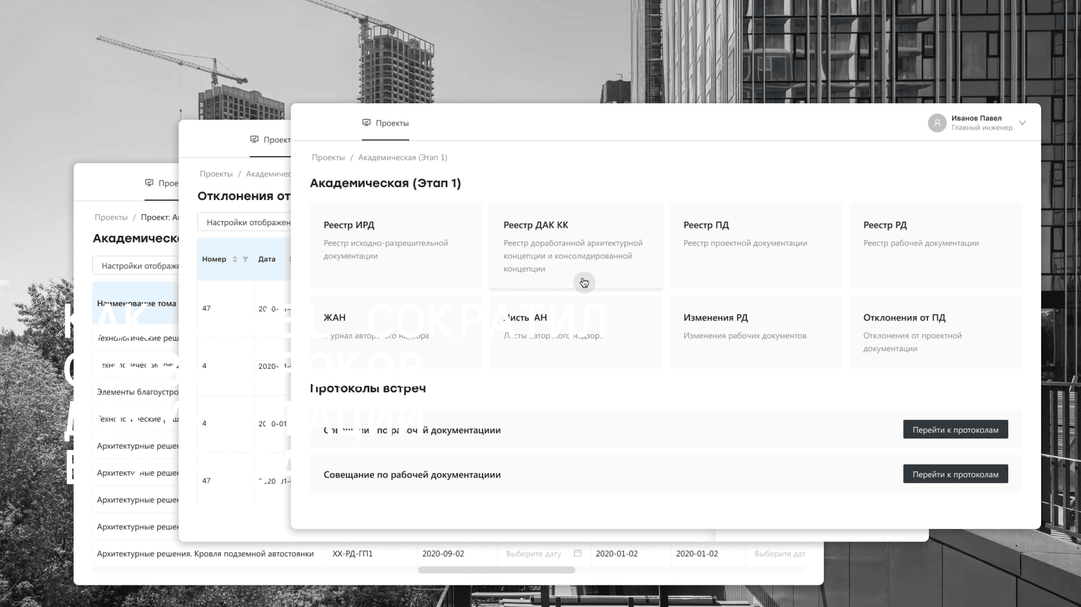The width and height of the screenshot is (1081, 607).
Task: Click Иванов Павел user avatar icon
Action: pyautogui.click(x=937, y=123)
